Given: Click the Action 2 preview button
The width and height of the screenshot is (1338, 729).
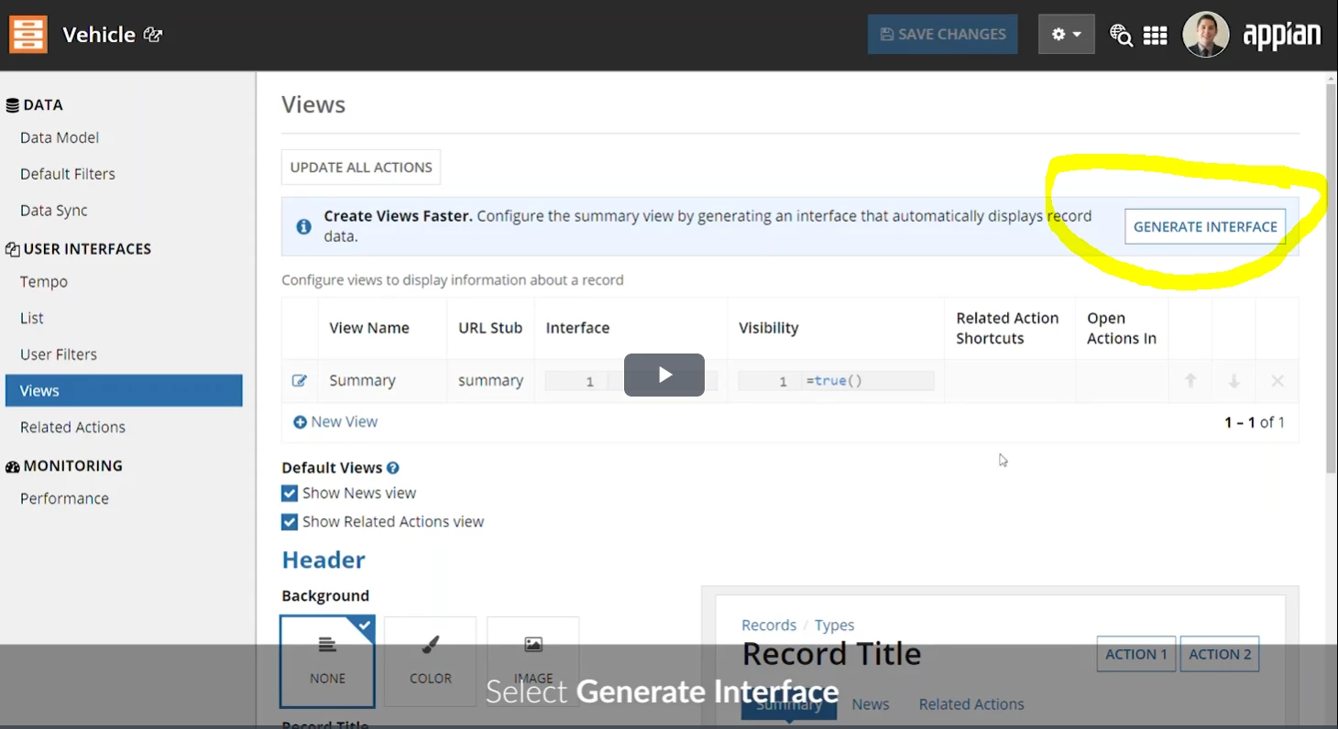Looking at the screenshot, I should click(x=1220, y=654).
